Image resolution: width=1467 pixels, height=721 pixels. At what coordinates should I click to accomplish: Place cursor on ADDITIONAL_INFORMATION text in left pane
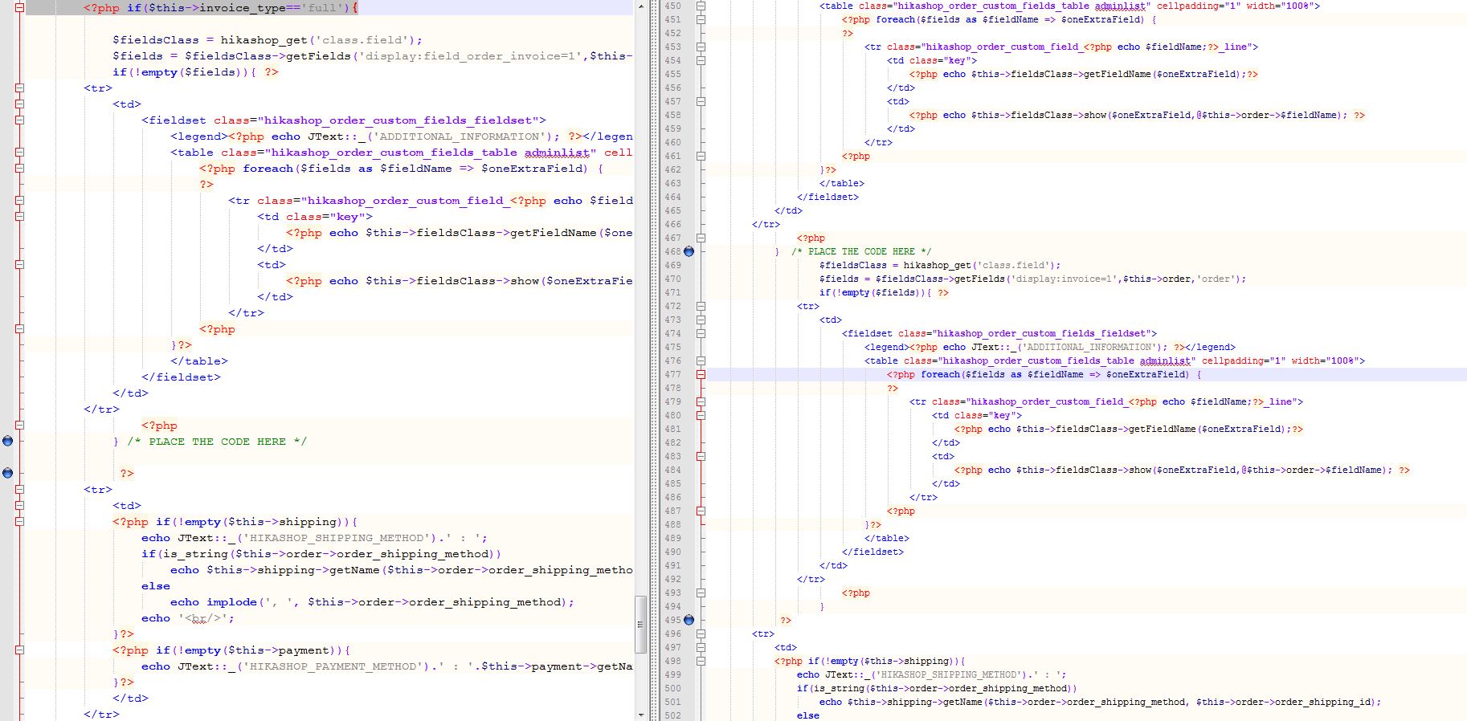coord(459,136)
